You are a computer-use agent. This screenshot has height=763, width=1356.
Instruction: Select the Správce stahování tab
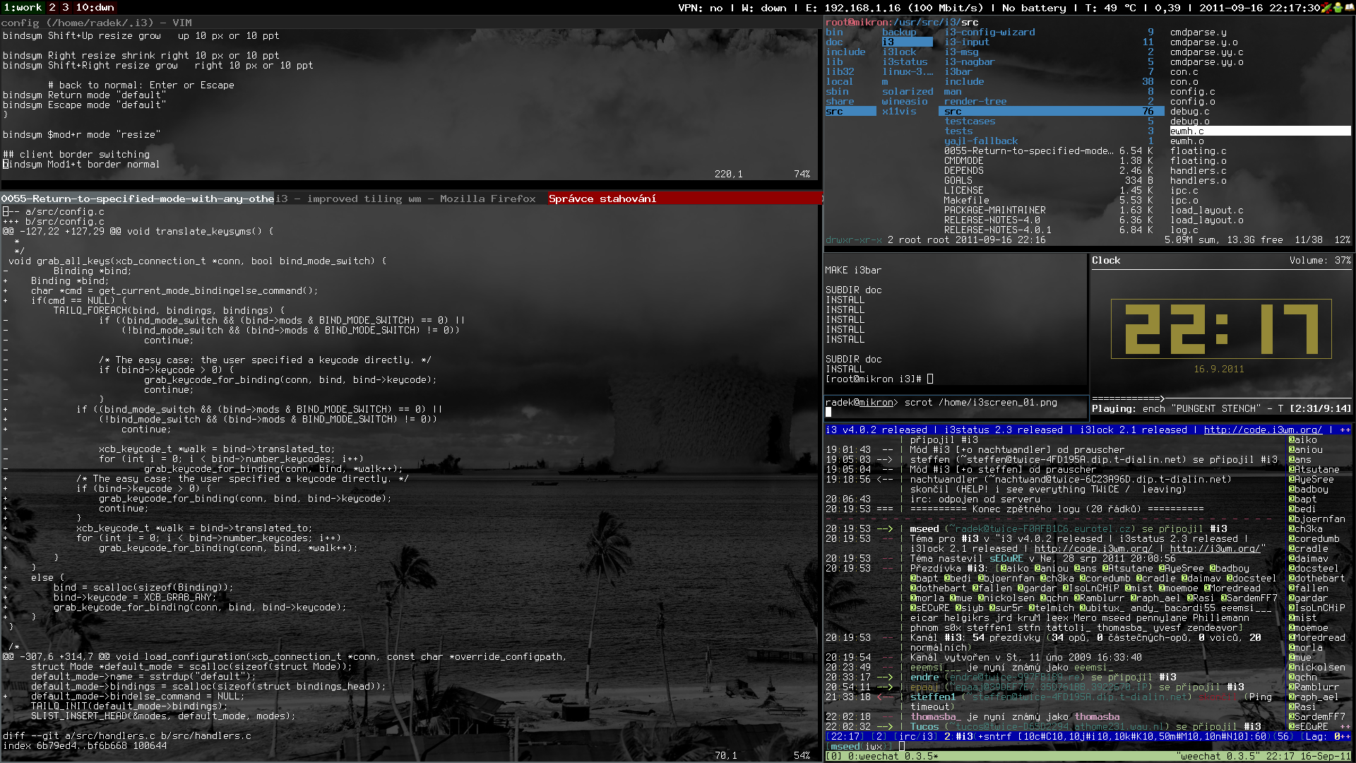pyautogui.click(x=602, y=199)
